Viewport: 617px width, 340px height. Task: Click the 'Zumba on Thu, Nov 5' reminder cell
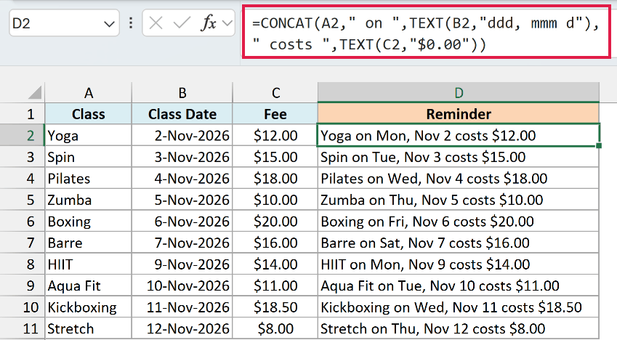[459, 200]
